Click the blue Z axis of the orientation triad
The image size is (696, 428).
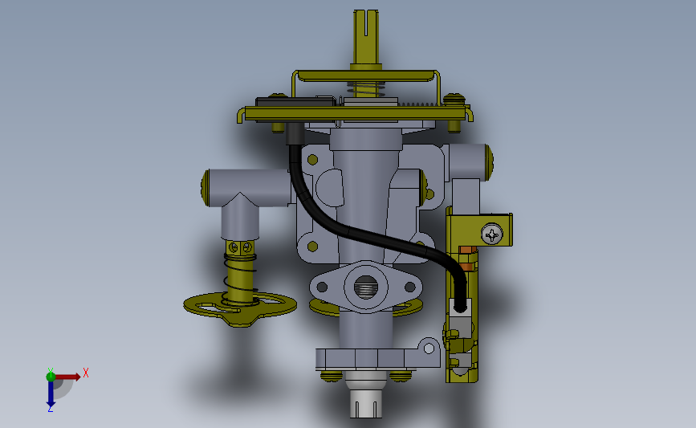(x=51, y=394)
